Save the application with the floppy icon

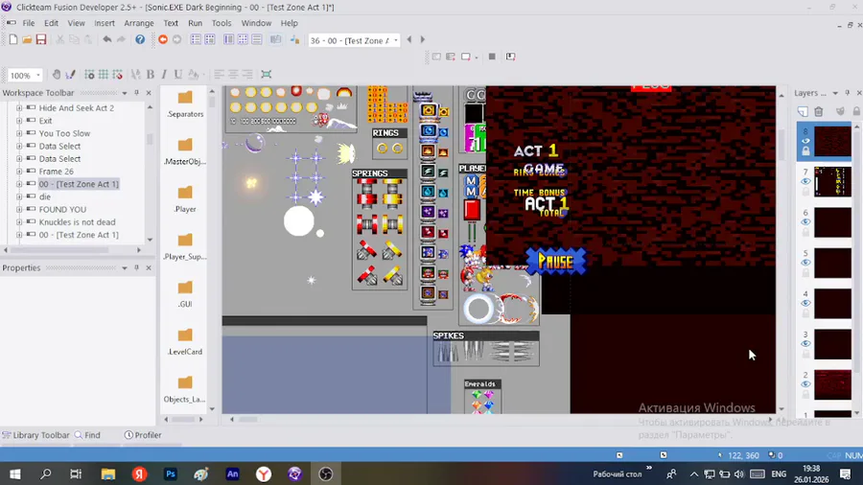41,39
